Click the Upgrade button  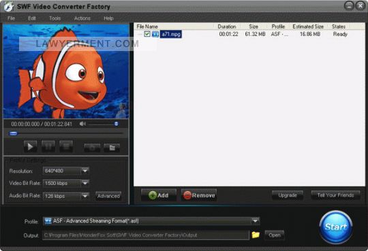coord(288,195)
